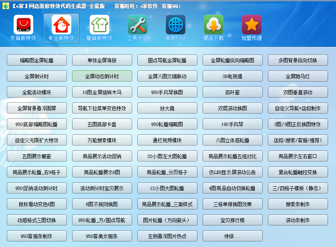Click the app logo in title bar
Screen dimensions: 336x247
pyautogui.click(x=6, y=6)
